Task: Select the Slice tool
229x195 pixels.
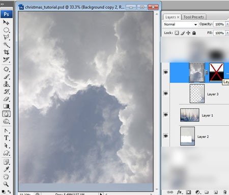Action: [6, 60]
